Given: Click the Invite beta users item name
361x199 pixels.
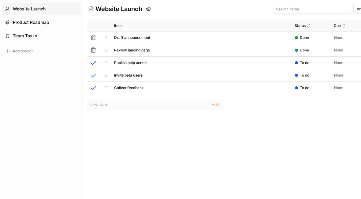Looking at the screenshot, I should tap(128, 75).
